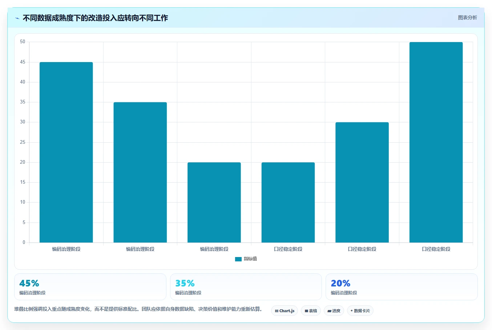Screen dimensions: 492x330
Task: Click the y-axis tick label 50
Action: click(x=23, y=42)
